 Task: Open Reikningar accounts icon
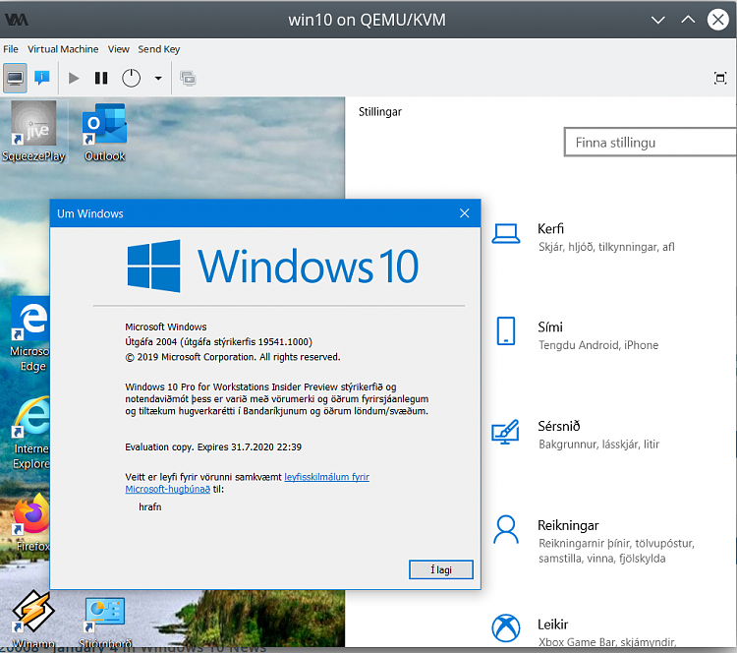pyautogui.click(x=506, y=530)
